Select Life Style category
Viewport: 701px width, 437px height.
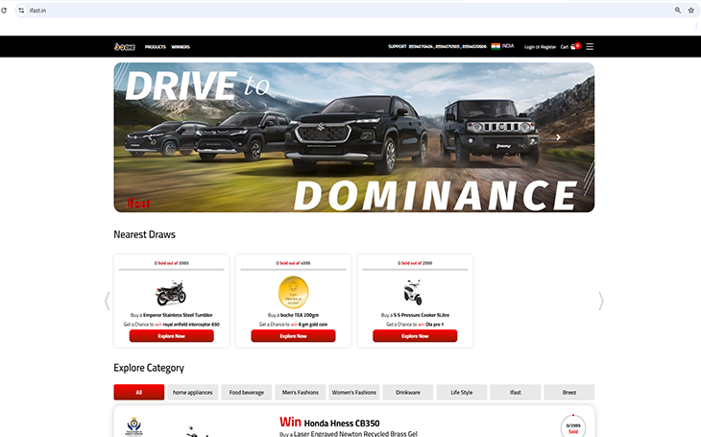point(462,392)
